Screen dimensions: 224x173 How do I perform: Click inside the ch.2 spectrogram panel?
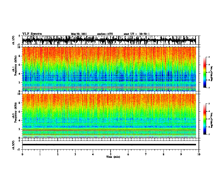(109, 116)
